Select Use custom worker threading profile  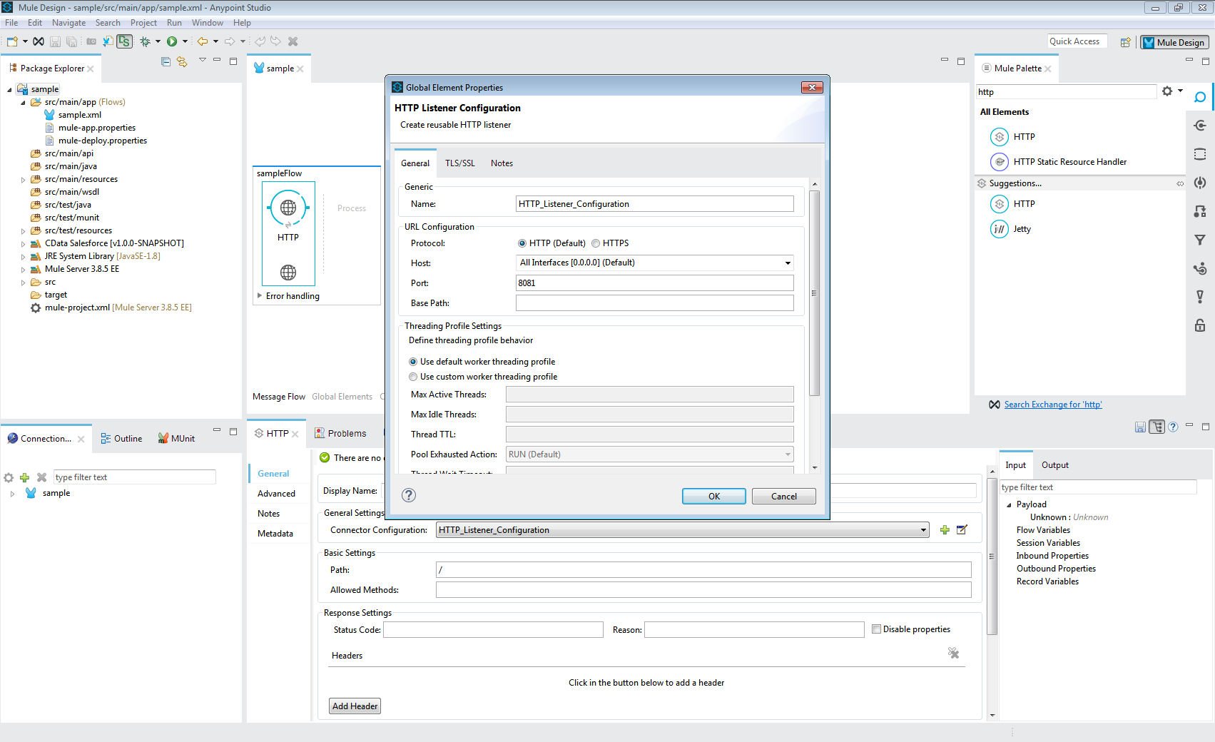pos(413,377)
